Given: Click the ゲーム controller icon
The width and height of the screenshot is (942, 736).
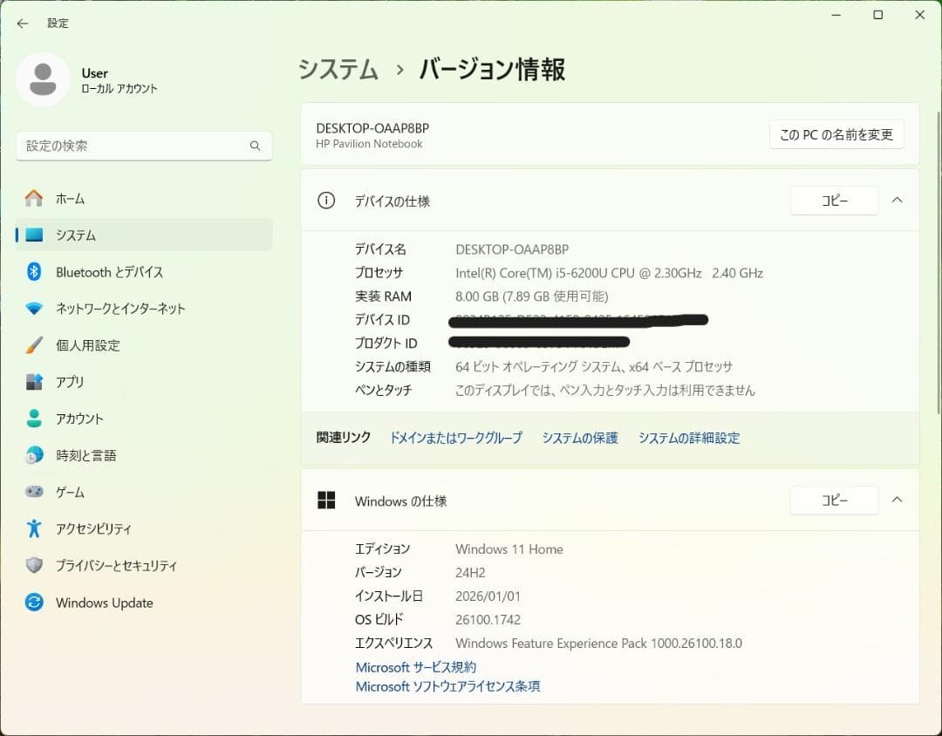Looking at the screenshot, I should (34, 492).
